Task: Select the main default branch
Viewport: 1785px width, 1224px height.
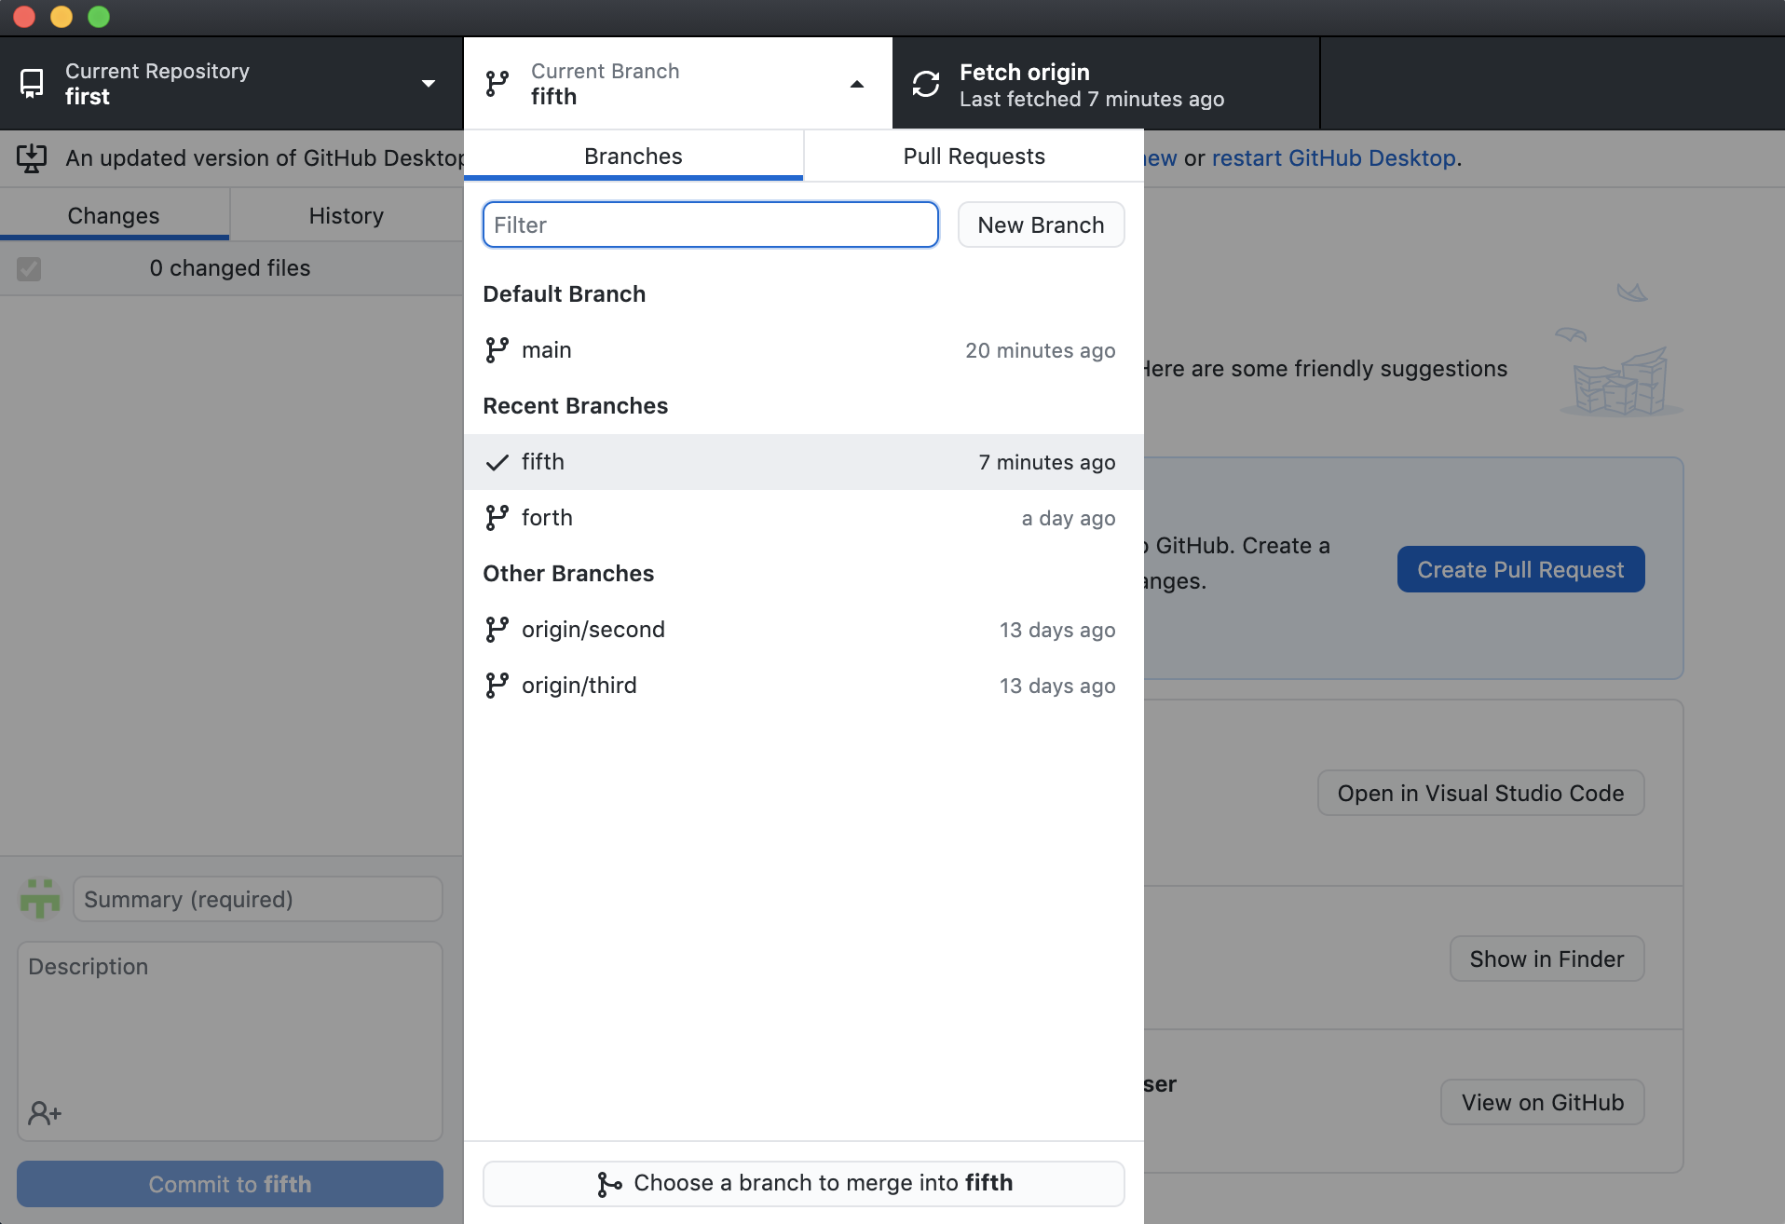Action: pyautogui.click(x=803, y=350)
